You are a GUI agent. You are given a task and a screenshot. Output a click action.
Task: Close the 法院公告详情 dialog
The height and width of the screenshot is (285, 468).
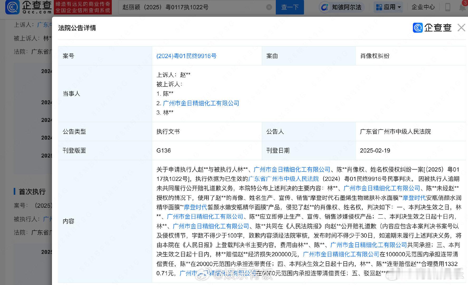461,27
